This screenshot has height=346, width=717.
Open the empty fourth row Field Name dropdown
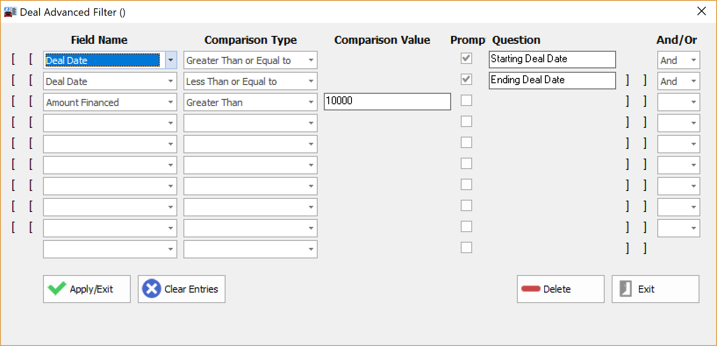point(170,124)
